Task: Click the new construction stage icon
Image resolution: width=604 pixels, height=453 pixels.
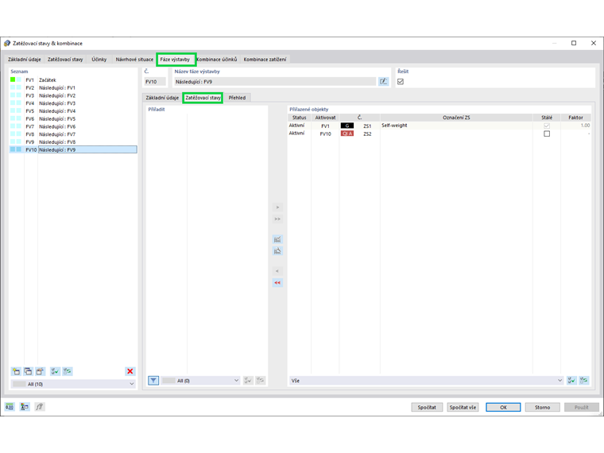Action: click(16, 371)
